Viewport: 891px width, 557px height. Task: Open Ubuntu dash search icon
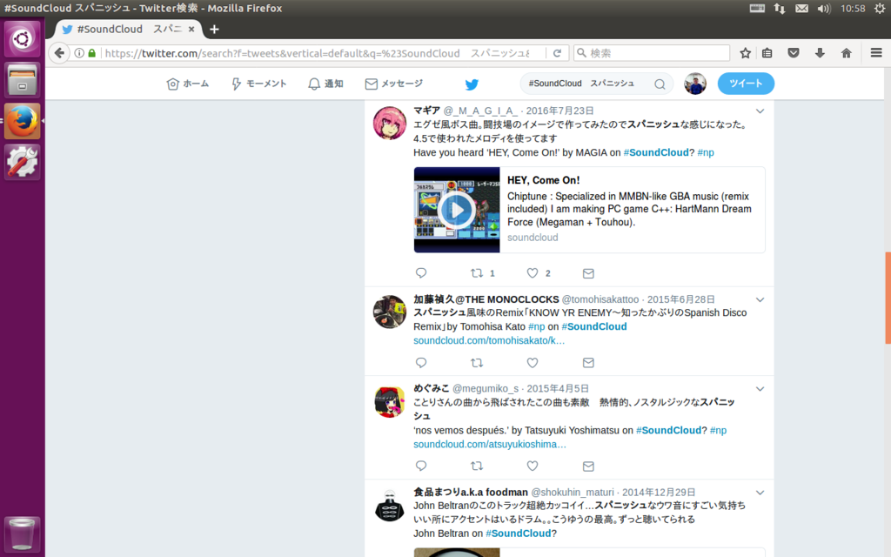coord(22,38)
